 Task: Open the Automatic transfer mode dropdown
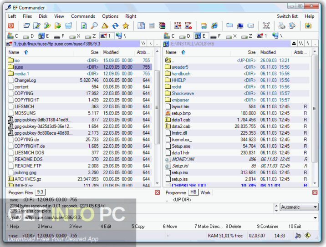[299, 207]
